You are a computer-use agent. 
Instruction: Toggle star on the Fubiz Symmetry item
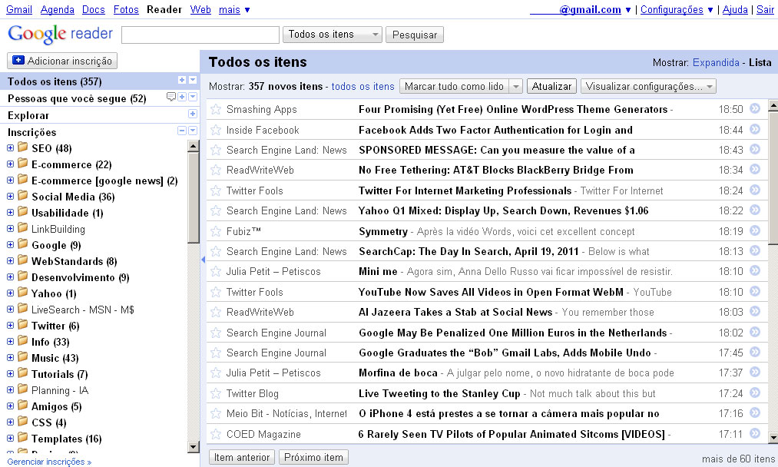[x=216, y=231]
